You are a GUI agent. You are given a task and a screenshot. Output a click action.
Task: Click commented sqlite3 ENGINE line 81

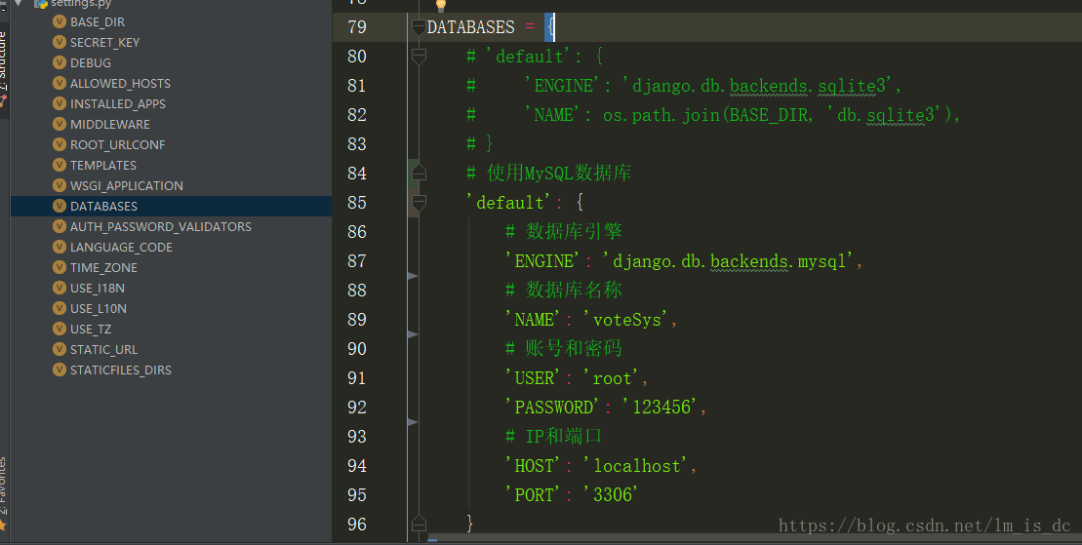(684, 86)
